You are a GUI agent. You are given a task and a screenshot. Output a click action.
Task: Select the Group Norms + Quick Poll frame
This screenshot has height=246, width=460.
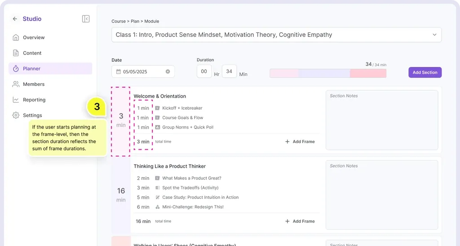click(188, 127)
